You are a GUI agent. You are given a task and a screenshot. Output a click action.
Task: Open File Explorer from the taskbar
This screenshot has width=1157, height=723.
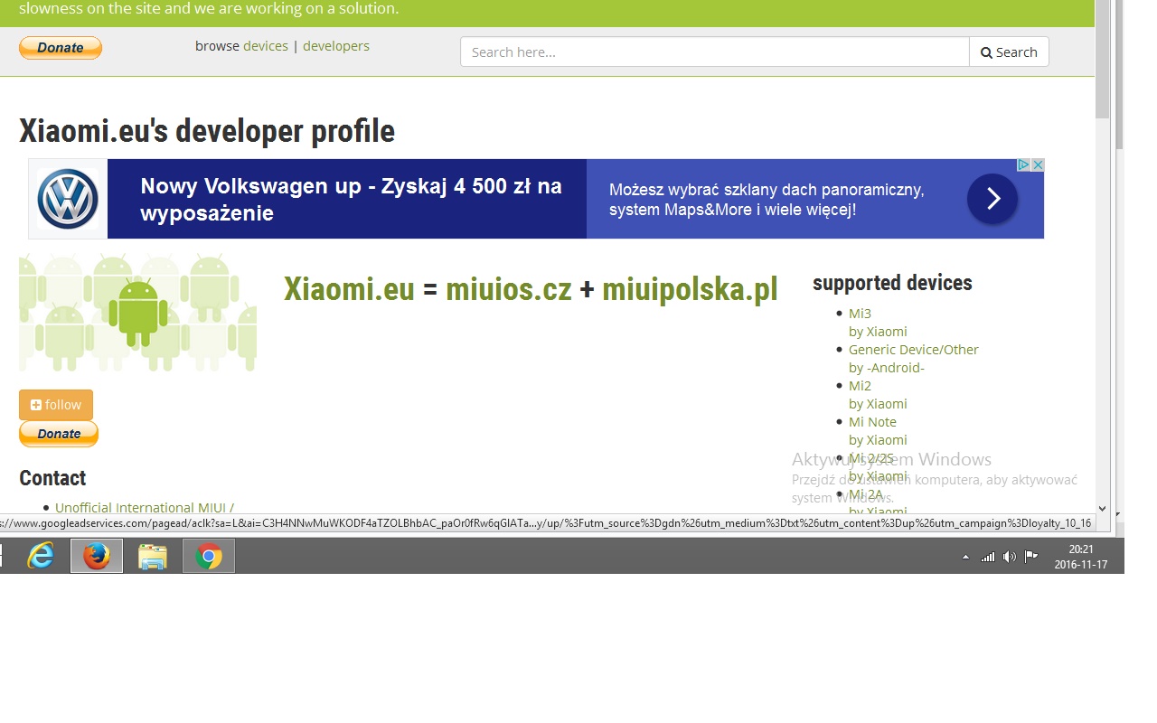pyautogui.click(x=153, y=556)
